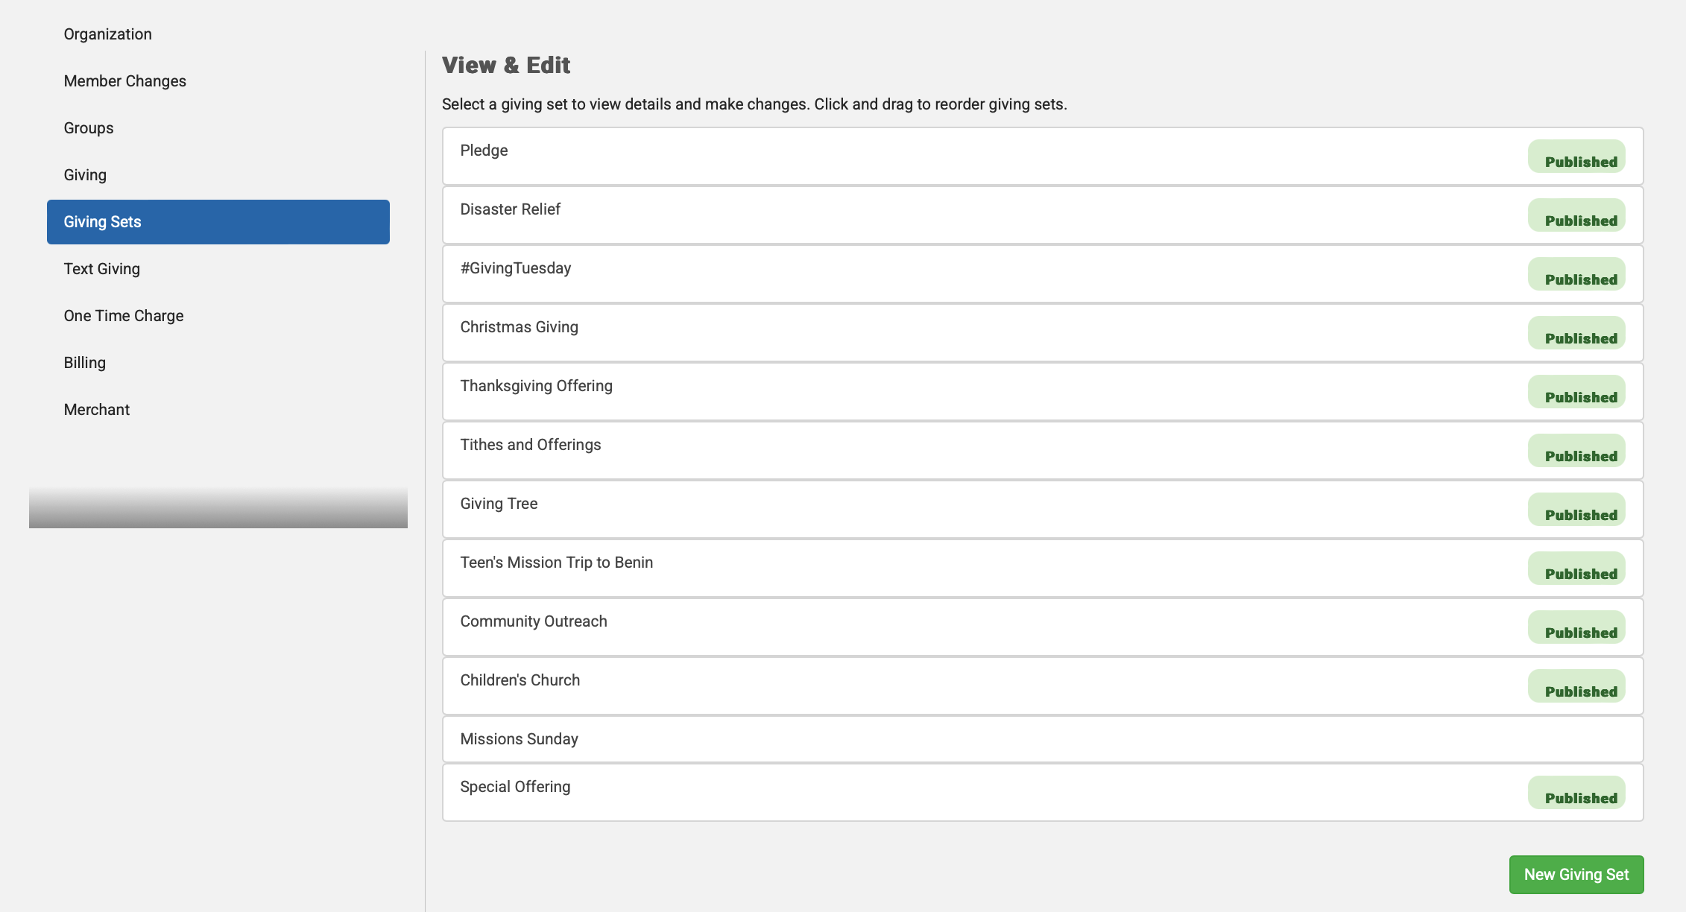
Task: Select the Giving Sets sidebar item
Action: pos(218,222)
